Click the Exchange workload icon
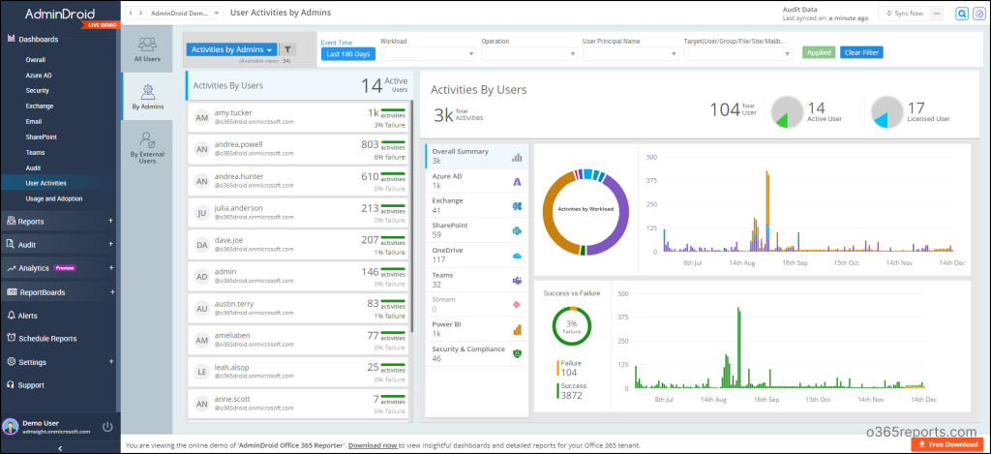 pyautogui.click(x=517, y=206)
